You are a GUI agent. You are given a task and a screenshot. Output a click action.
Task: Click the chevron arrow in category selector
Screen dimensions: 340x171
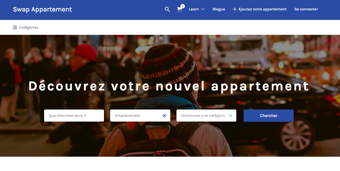[231, 116]
